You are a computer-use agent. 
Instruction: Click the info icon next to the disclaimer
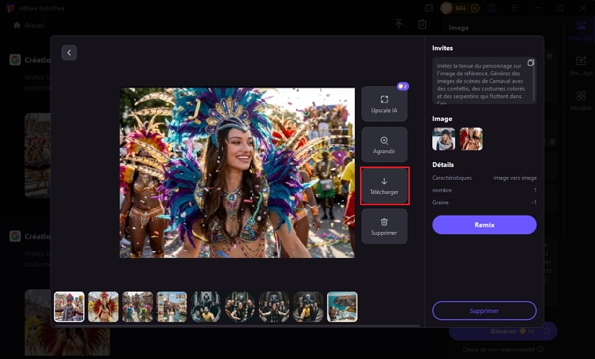point(541,349)
